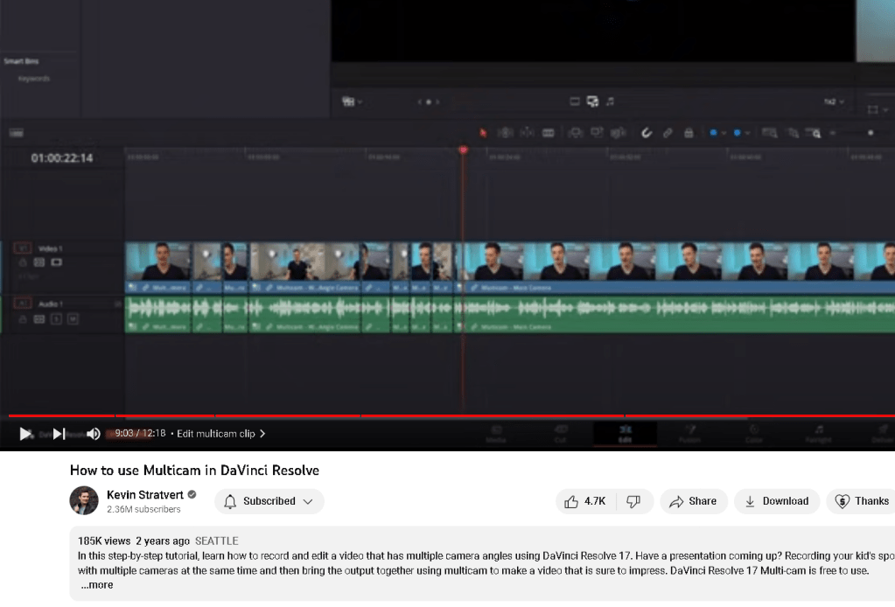Select the Smart Bins heading
Viewport: 895px width, 607px height.
coord(21,61)
